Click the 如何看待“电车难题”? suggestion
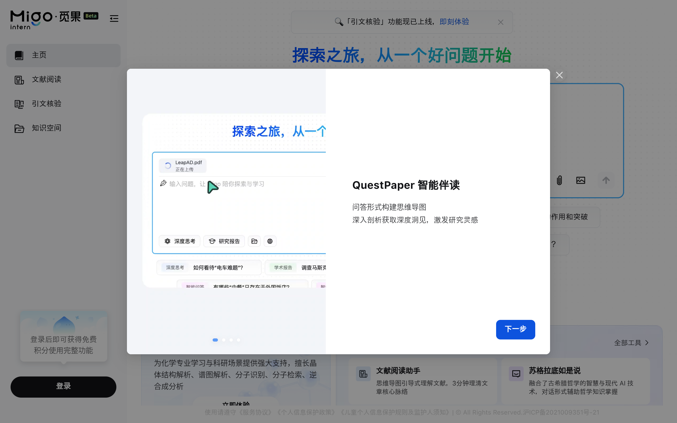 (209, 268)
